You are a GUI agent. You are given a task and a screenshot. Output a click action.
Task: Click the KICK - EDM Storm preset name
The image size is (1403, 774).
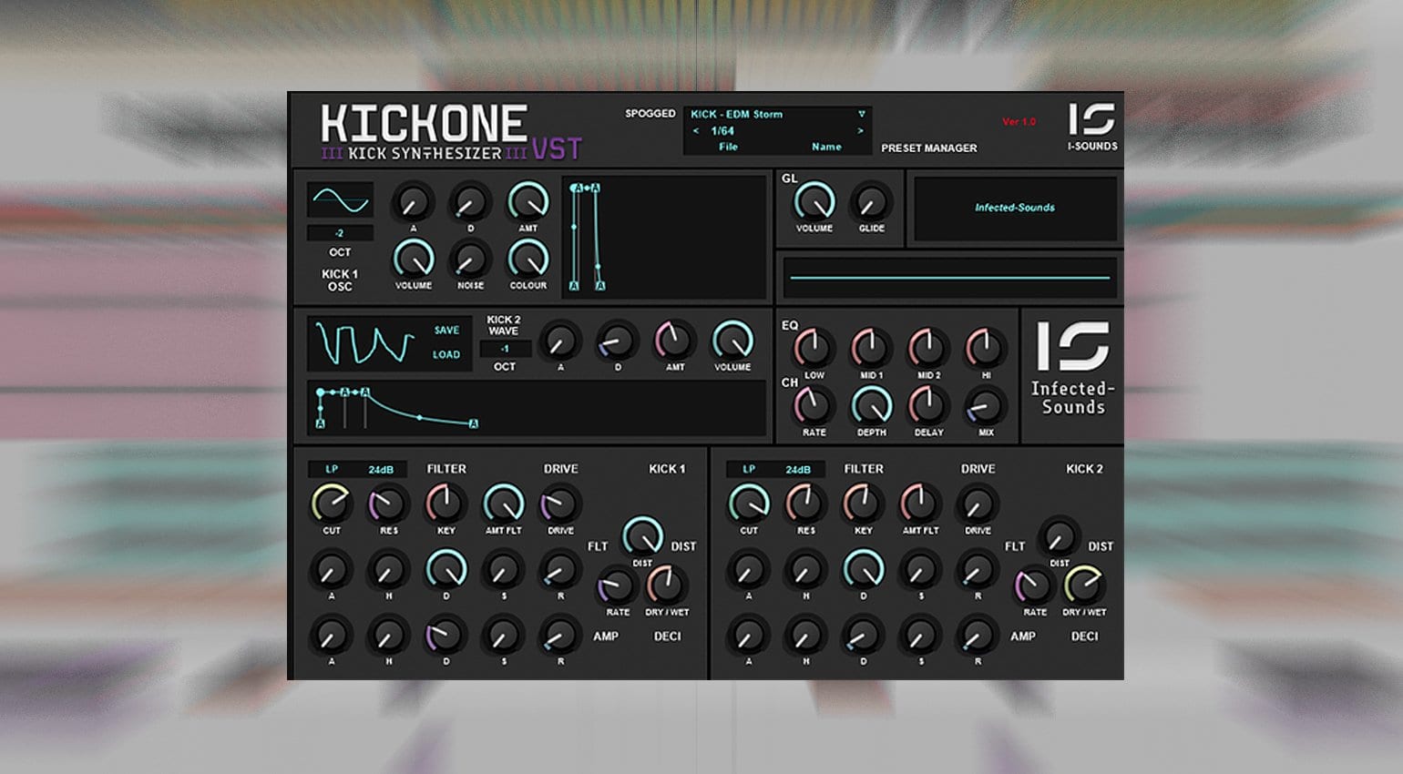coord(736,114)
